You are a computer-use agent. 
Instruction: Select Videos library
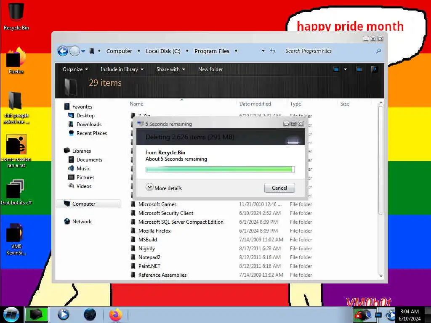click(84, 186)
